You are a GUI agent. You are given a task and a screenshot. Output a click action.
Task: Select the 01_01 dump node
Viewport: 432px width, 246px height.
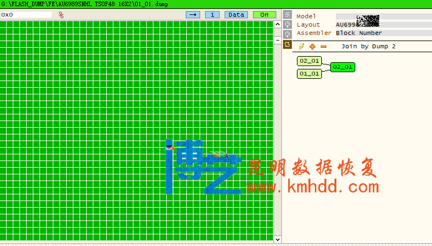(x=309, y=73)
